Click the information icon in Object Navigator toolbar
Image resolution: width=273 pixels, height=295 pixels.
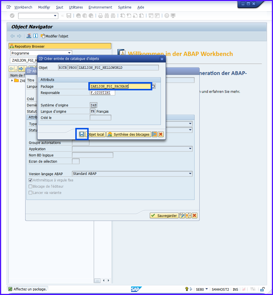point(35,36)
